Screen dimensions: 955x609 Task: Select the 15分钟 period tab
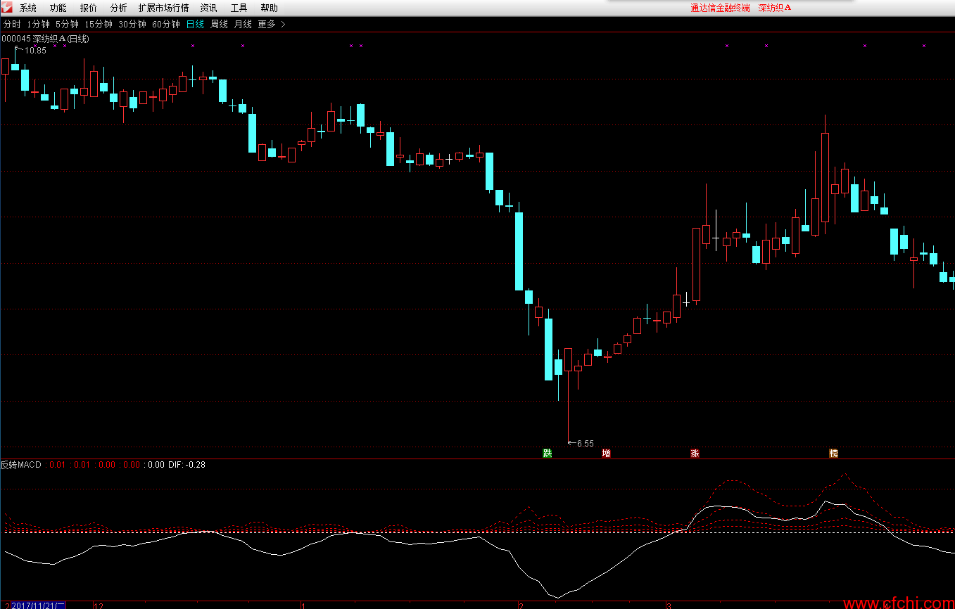(x=99, y=24)
